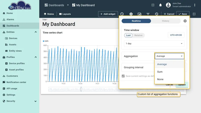The height and width of the screenshot is (113, 201).
Task: Toggle fullscreen icon in the top bar
Action: click(x=153, y=5)
